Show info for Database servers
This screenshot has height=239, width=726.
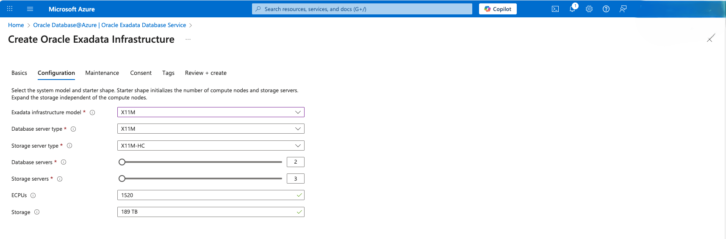[x=64, y=162]
